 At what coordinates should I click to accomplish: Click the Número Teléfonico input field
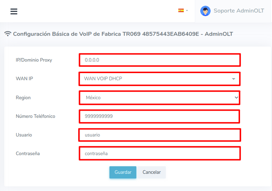tap(159, 116)
